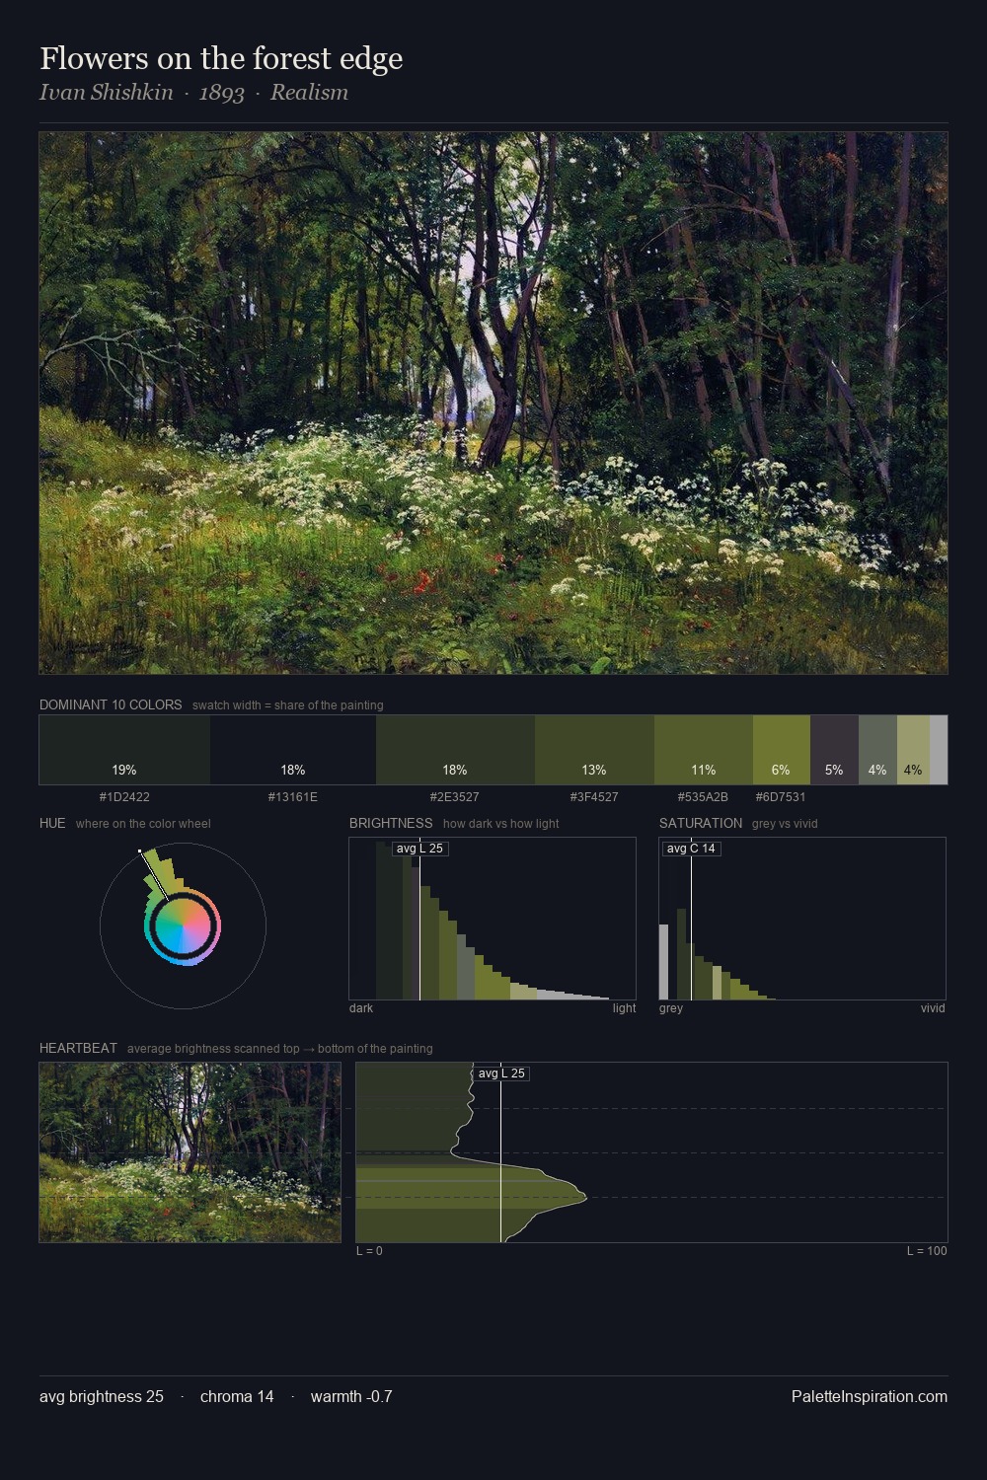This screenshot has height=1480, width=987.
Task: Click the 'avg L 25' label in Heartbeat chart
Action: 501,1073
